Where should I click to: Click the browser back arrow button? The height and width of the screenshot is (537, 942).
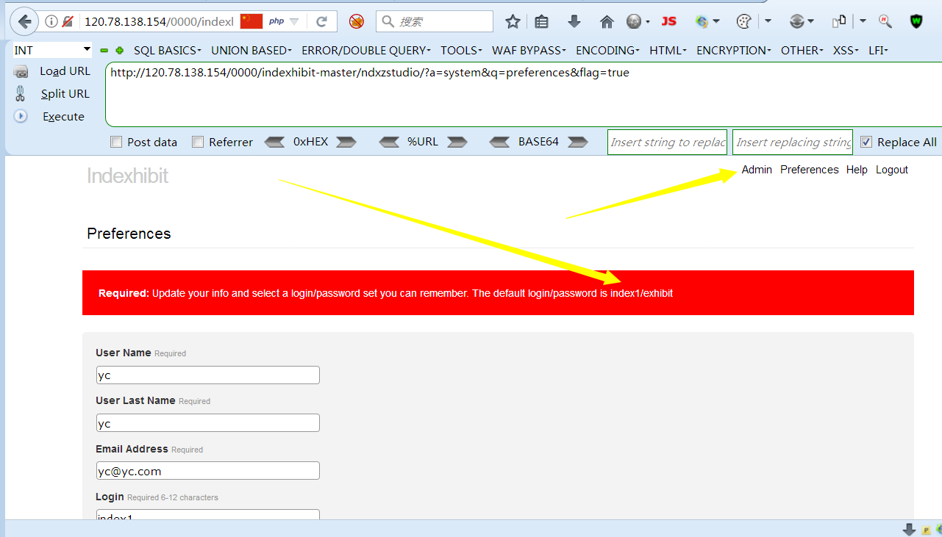[25, 21]
